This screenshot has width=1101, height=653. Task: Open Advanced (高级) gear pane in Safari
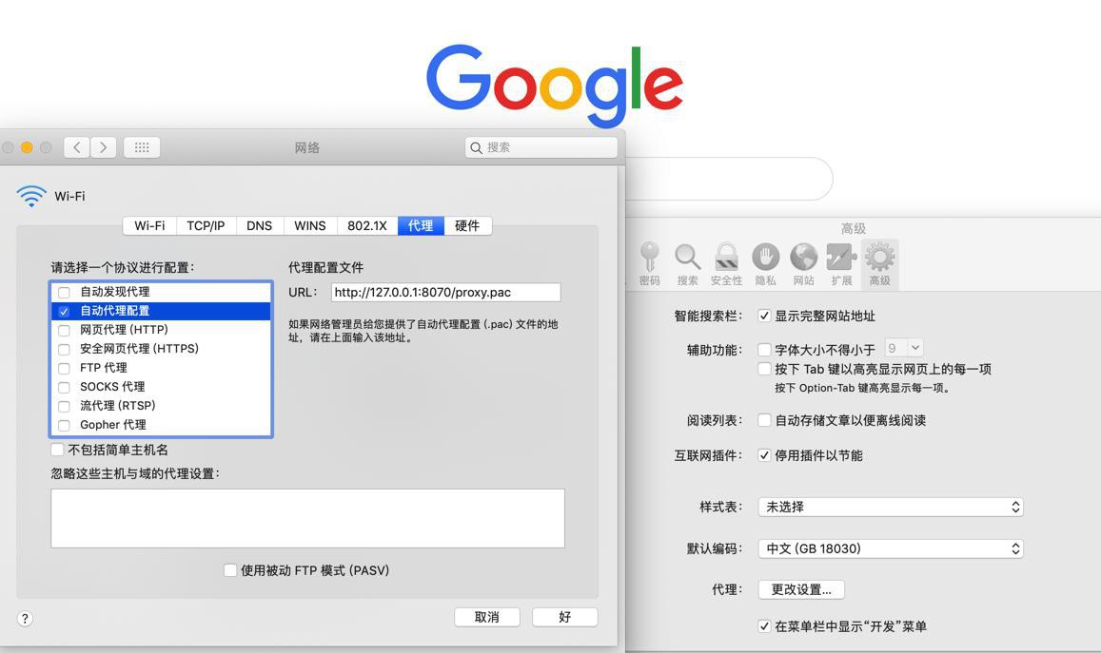click(x=880, y=264)
